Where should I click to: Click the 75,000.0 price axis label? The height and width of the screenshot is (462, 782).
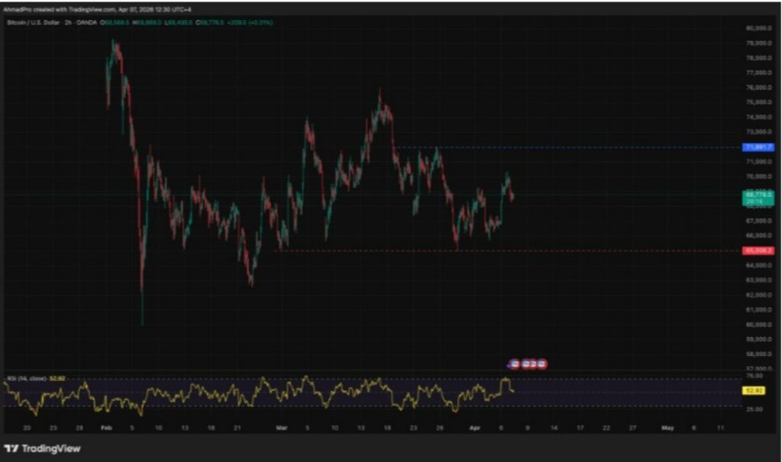click(x=758, y=102)
